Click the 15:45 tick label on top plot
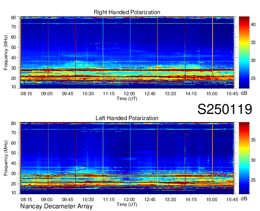The width and height of the screenshot is (260, 211). [x=232, y=94]
